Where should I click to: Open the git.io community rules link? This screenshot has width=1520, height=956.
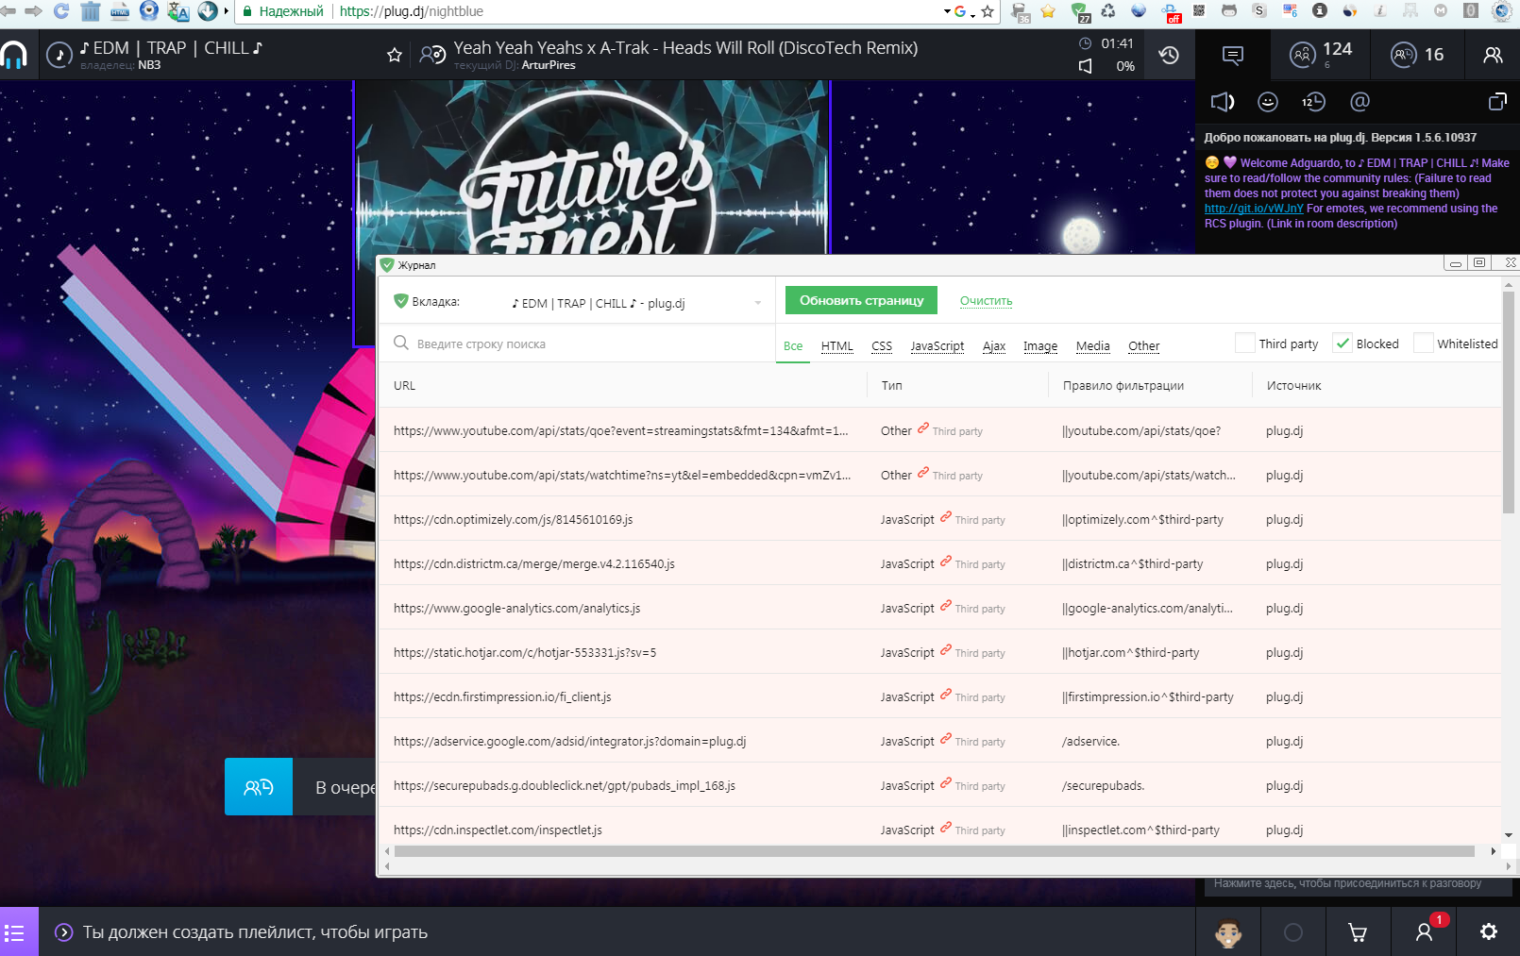point(1254,209)
